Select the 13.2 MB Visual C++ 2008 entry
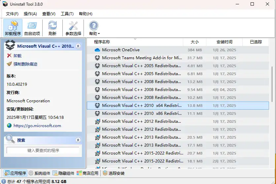The image size is (276, 184). [178, 82]
